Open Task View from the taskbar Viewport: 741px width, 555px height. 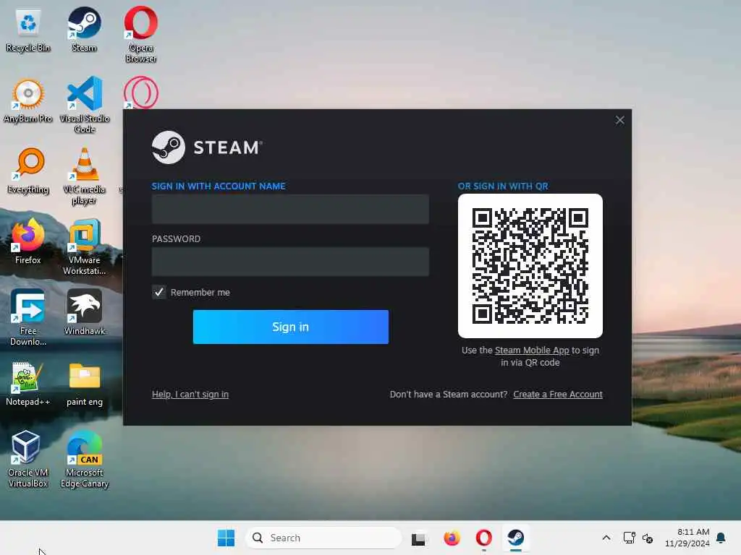click(x=418, y=538)
